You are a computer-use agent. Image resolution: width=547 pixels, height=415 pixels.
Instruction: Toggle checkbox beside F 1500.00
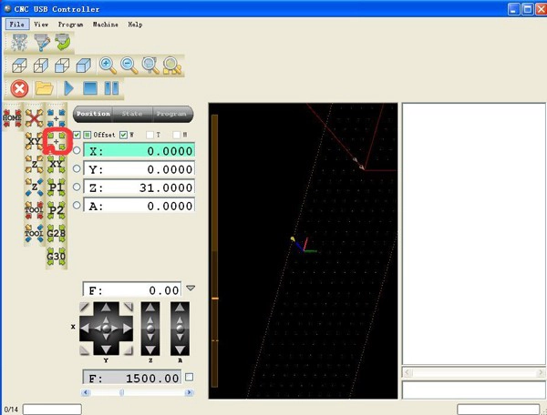(189, 377)
